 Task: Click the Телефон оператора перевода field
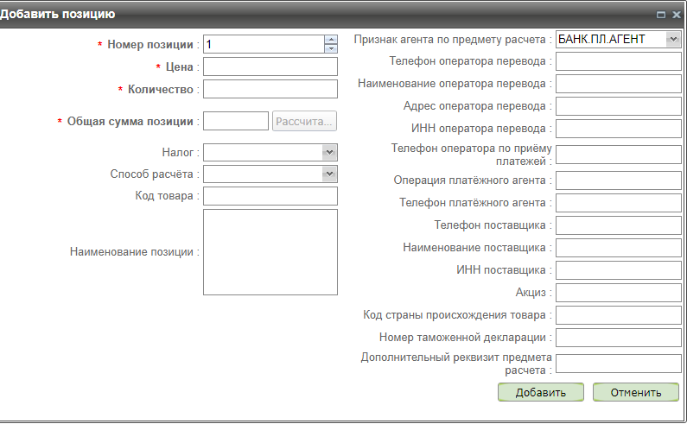[x=618, y=61]
